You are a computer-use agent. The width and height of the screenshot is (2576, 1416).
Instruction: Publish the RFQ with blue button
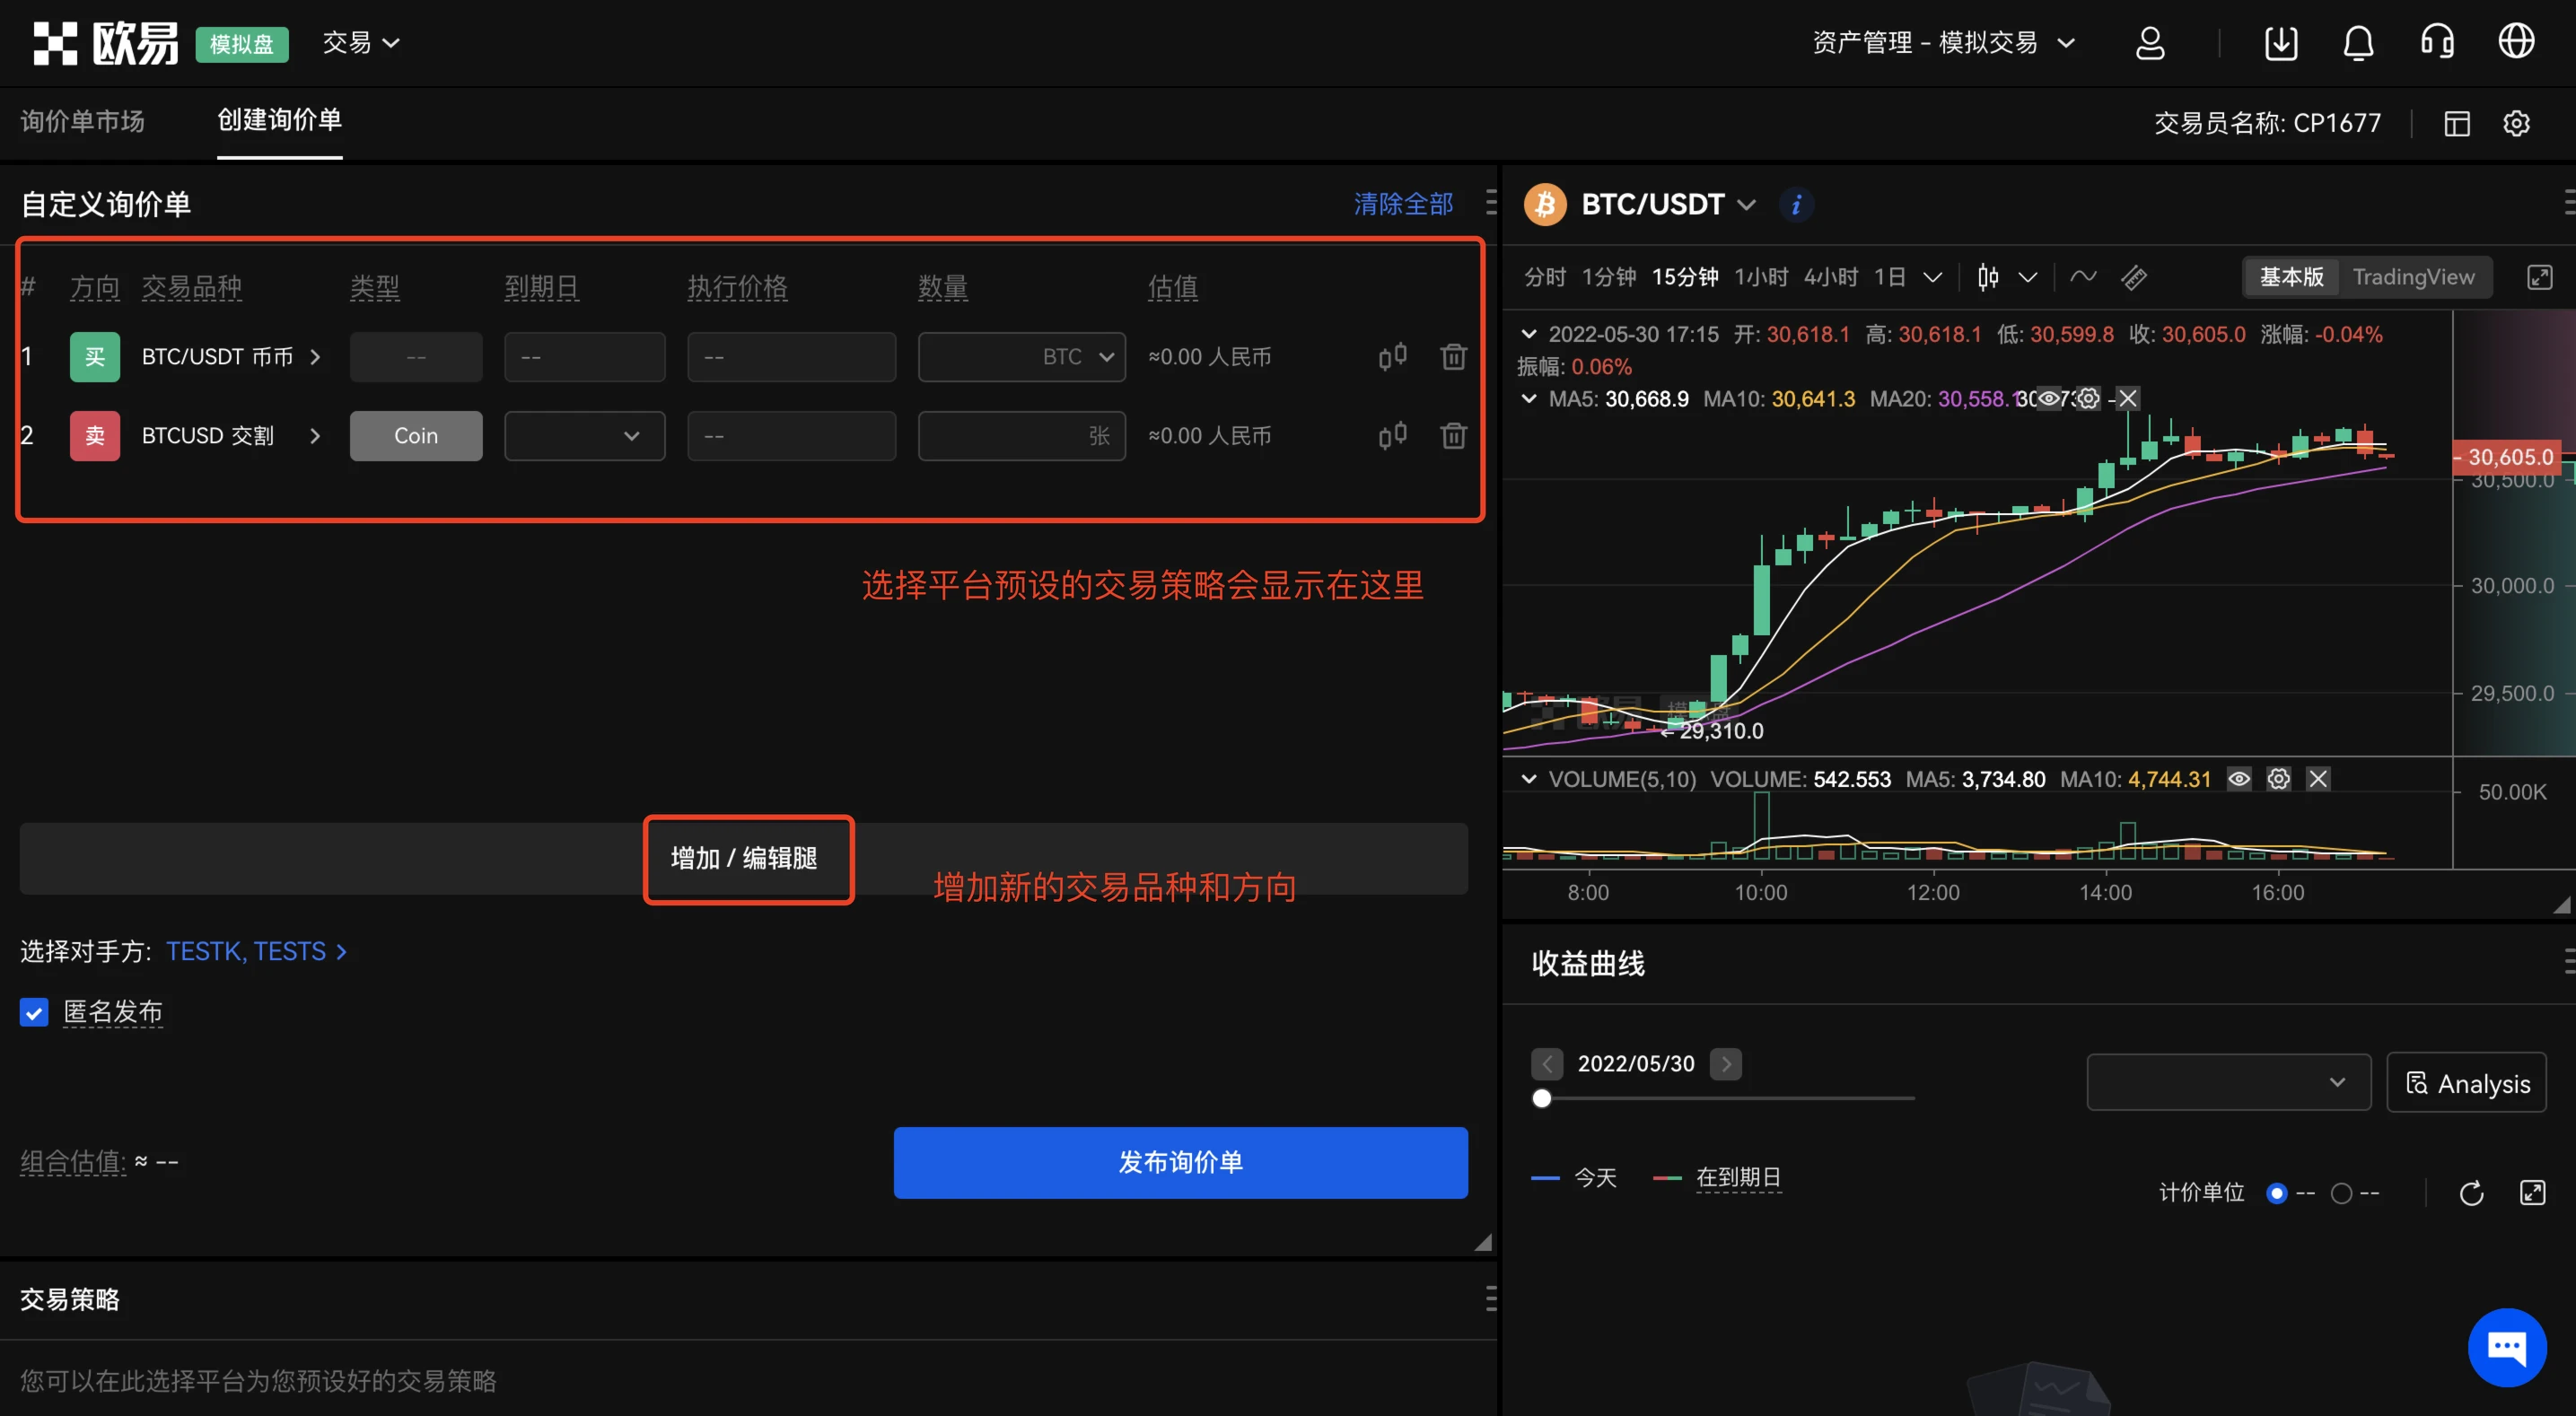(1180, 1162)
